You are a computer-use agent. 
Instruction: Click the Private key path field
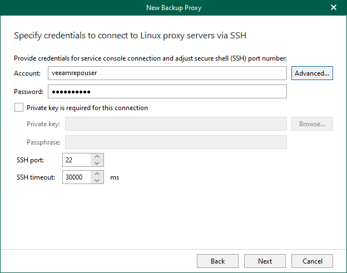click(x=176, y=124)
